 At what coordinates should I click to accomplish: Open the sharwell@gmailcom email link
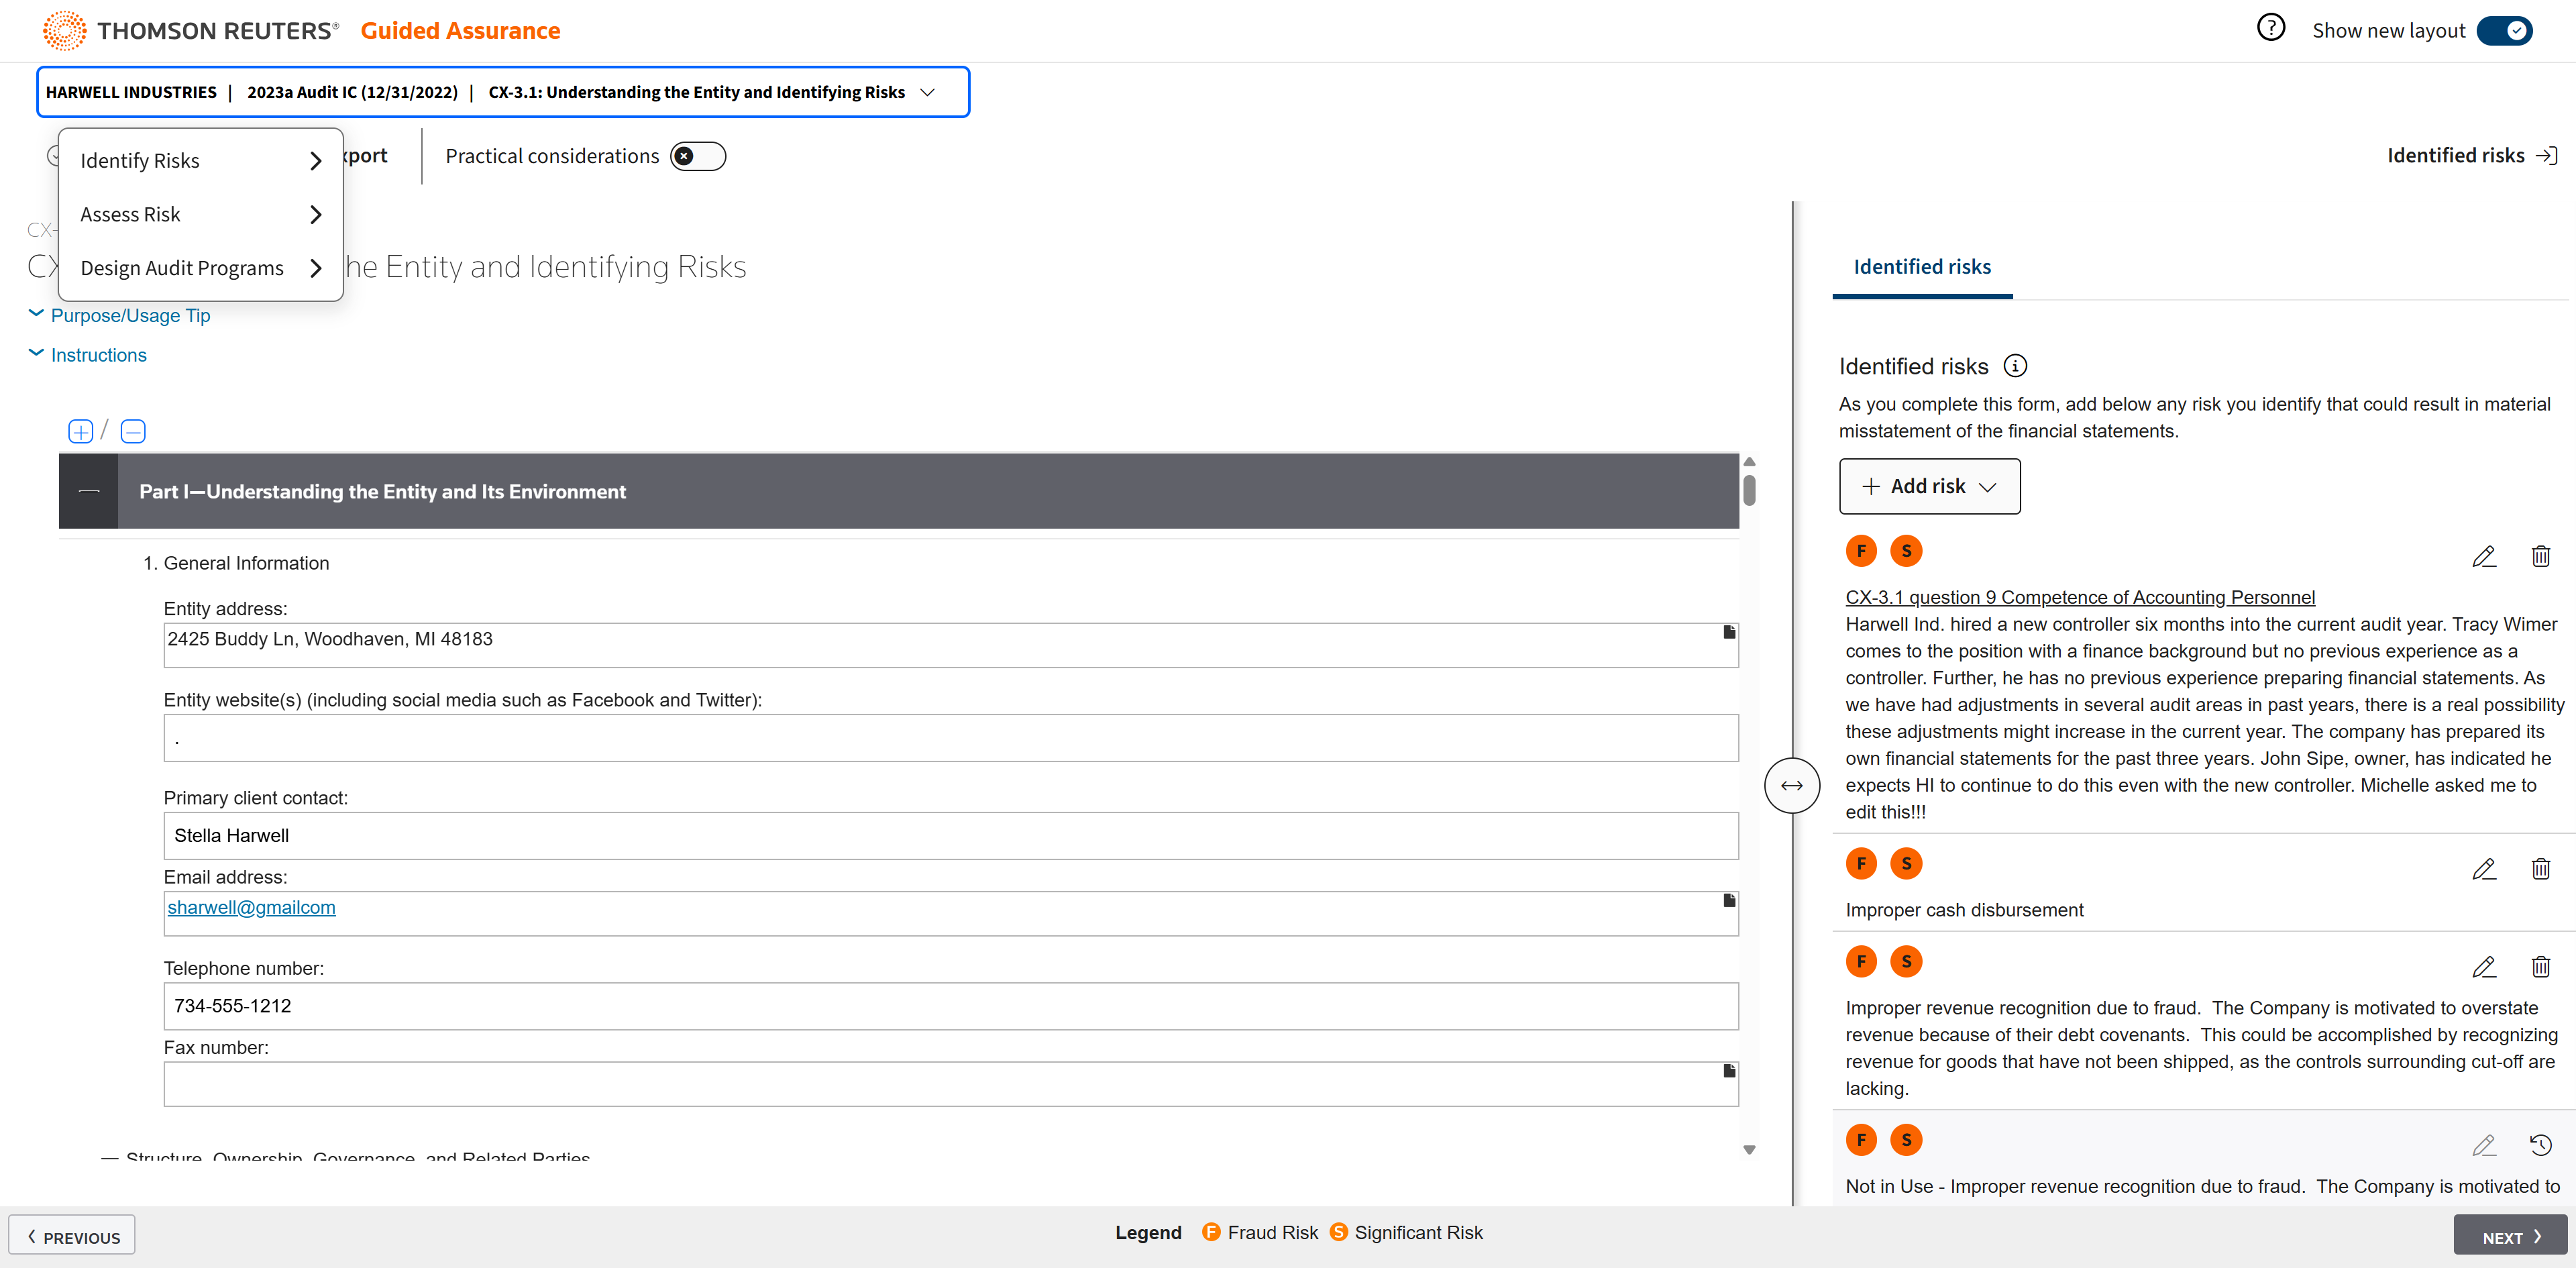(251, 907)
